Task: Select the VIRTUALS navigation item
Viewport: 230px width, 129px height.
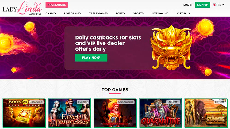Action: 183,13
